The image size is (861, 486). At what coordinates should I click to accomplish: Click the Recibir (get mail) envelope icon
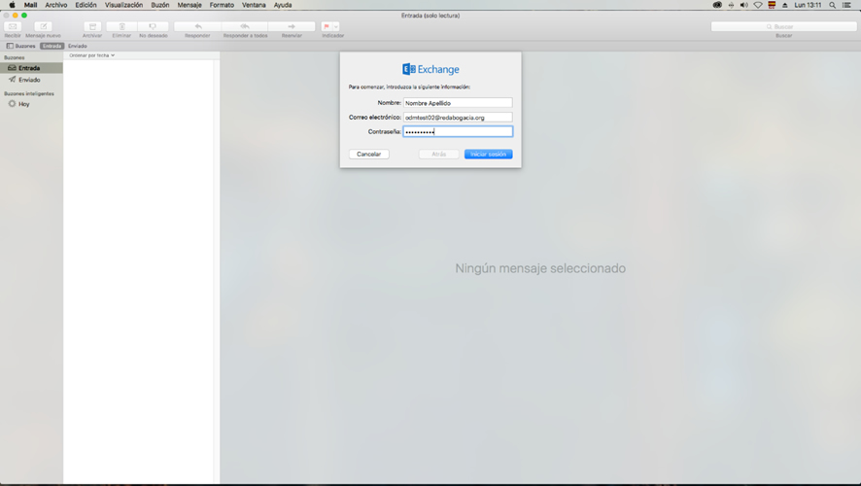(x=13, y=26)
